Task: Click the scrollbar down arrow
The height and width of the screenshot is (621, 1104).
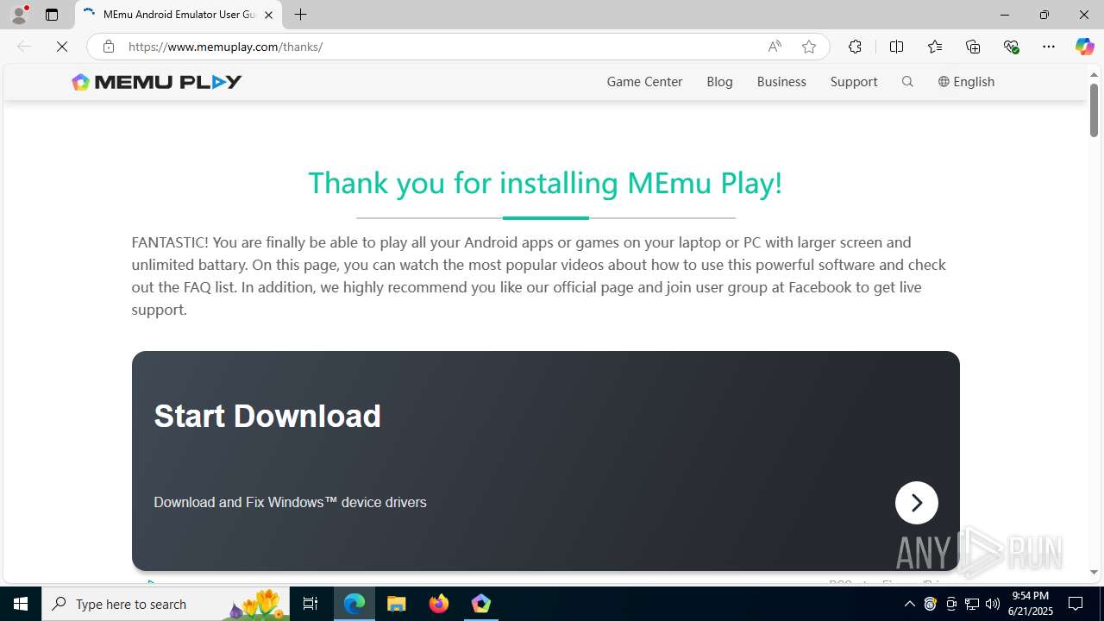Action: tap(1094, 572)
